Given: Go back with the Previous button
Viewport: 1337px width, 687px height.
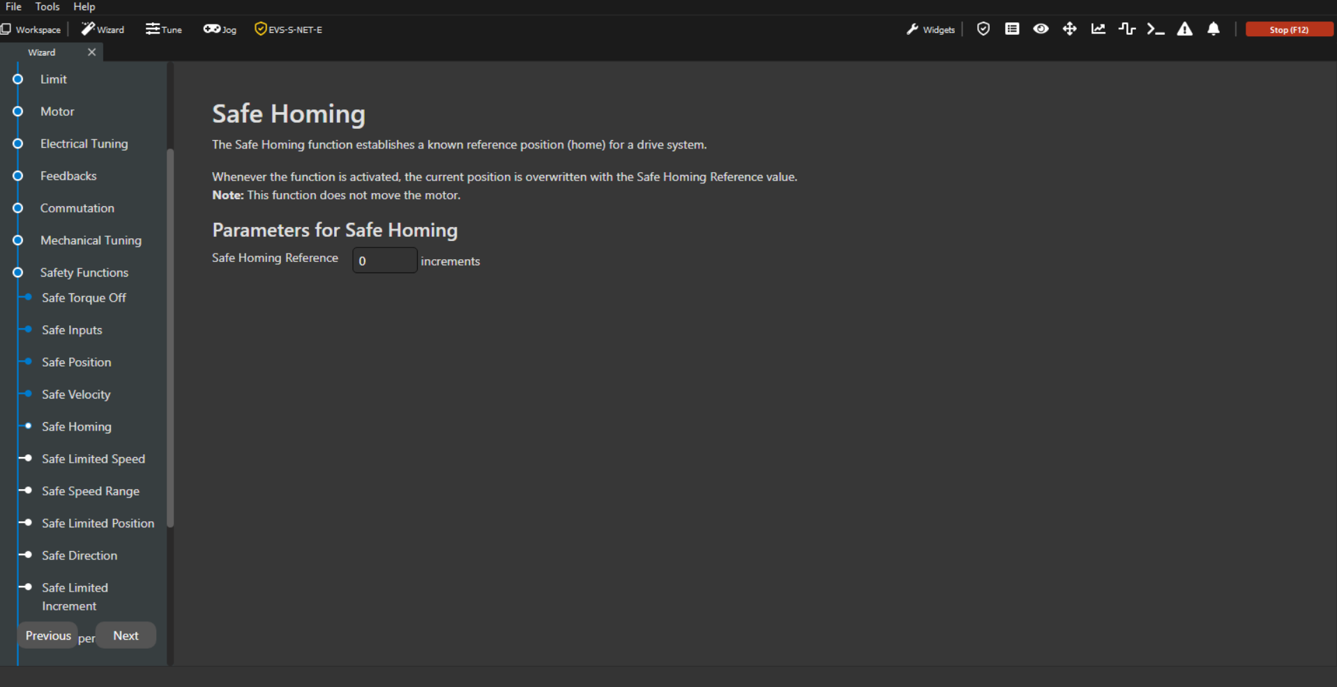Looking at the screenshot, I should point(48,635).
